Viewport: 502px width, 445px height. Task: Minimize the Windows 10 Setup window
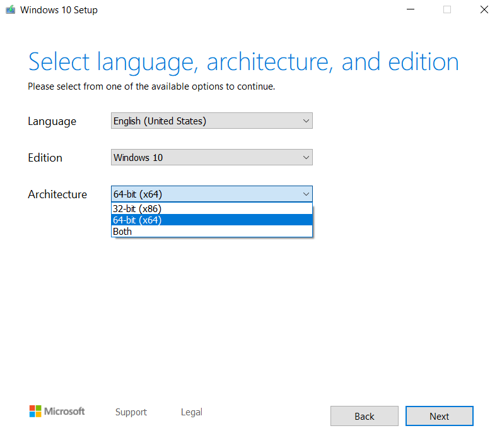tap(410, 10)
